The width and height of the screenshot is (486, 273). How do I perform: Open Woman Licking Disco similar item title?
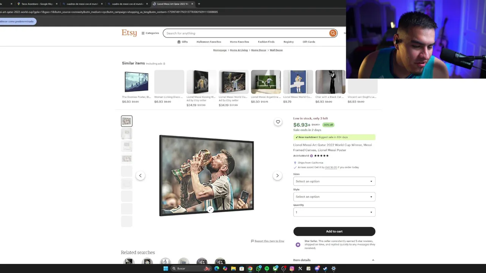168,97
